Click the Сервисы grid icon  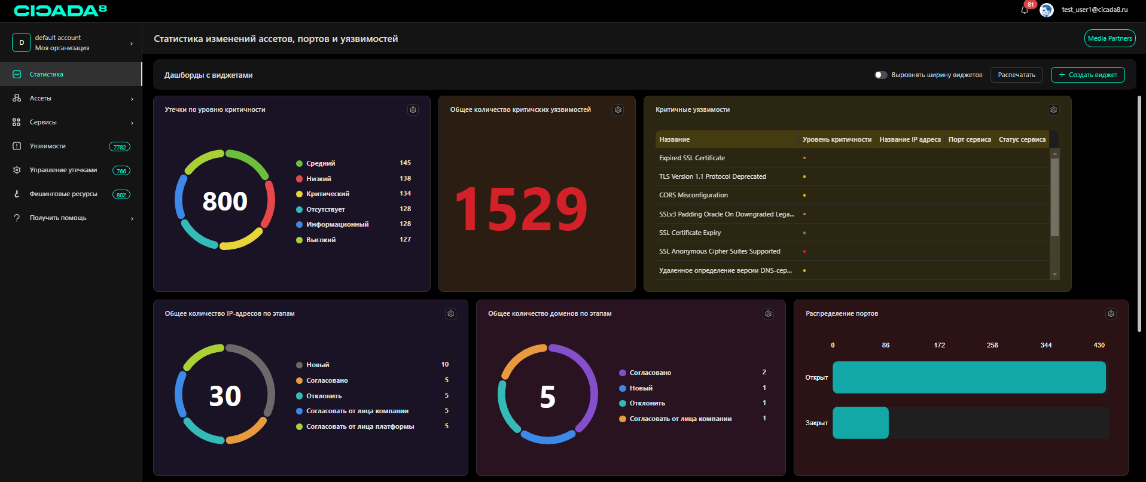click(x=17, y=122)
